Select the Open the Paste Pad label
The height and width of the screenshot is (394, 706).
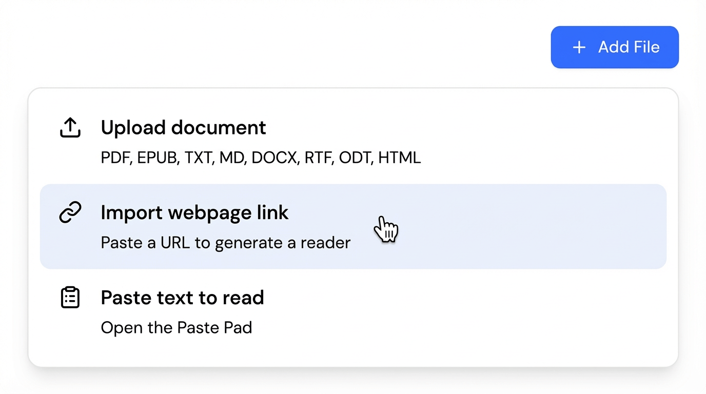tap(176, 327)
